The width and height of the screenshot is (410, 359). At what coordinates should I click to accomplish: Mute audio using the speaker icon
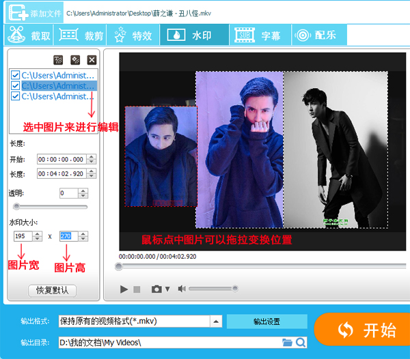(182, 289)
